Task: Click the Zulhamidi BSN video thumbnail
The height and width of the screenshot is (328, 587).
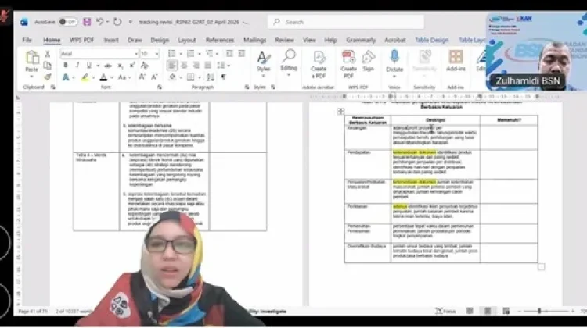Action: [536, 52]
